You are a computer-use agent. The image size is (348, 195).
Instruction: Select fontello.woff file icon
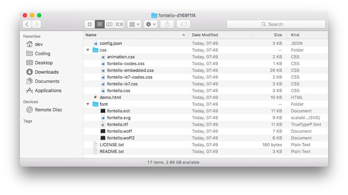[103, 131]
